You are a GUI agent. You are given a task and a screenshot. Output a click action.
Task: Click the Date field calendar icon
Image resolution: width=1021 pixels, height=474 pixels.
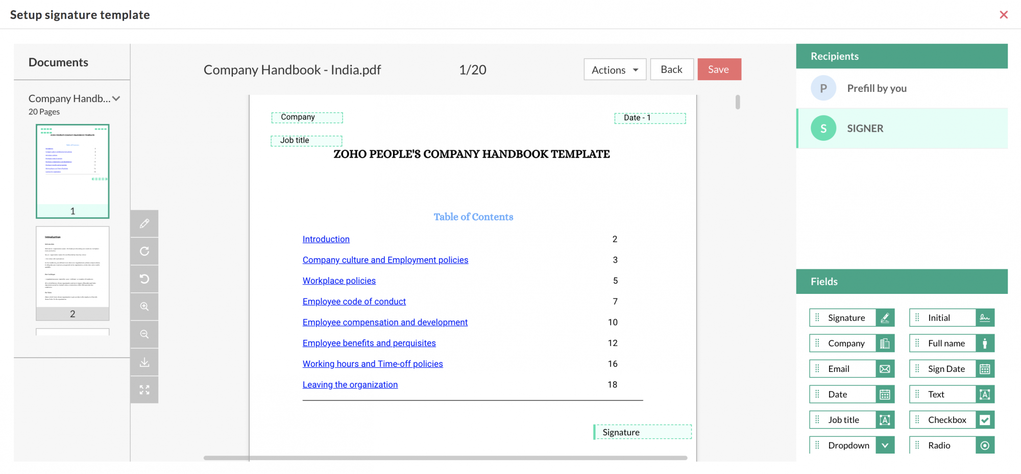885,394
